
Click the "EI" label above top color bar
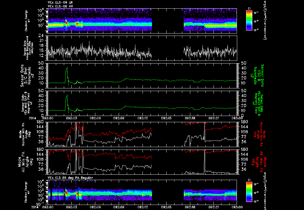click(249, 9)
